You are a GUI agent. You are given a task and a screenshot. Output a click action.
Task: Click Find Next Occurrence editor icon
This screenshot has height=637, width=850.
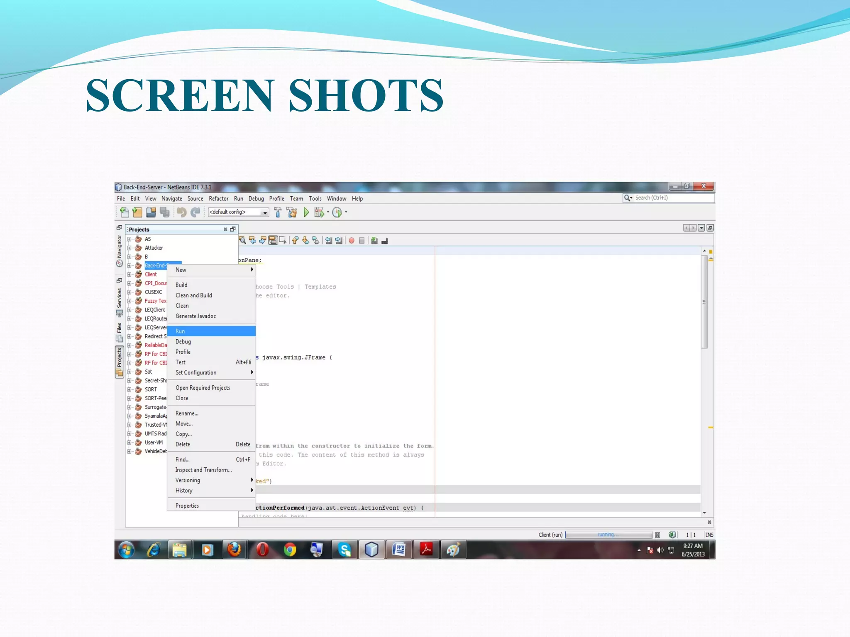point(262,241)
